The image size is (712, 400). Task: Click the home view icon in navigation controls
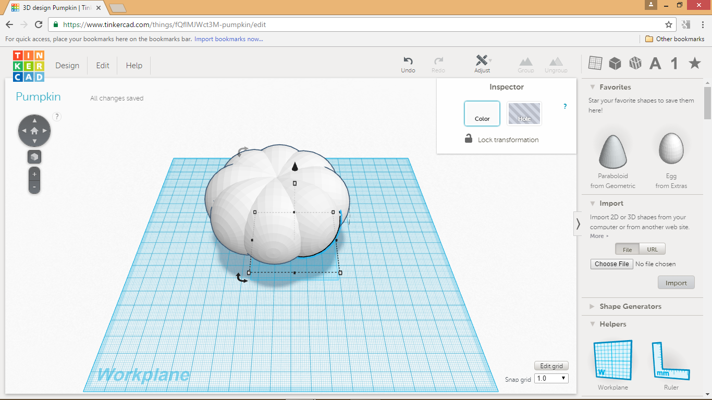(x=34, y=130)
